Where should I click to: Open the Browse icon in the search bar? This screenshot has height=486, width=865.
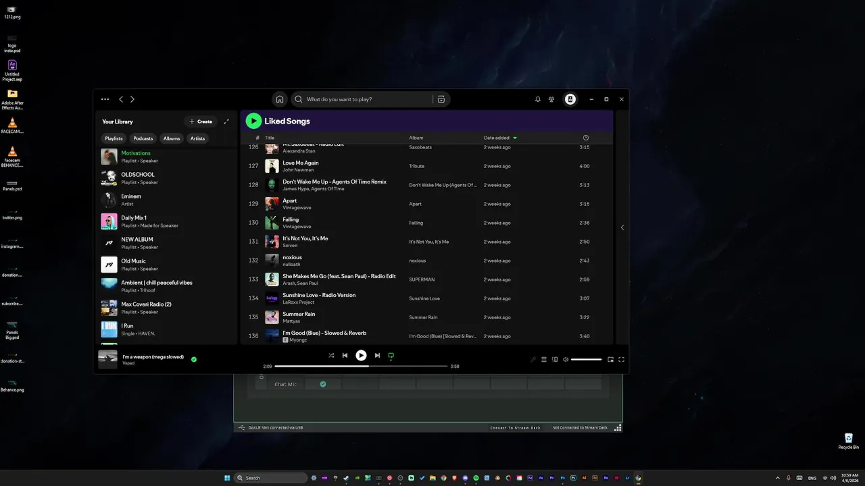[441, 99]
